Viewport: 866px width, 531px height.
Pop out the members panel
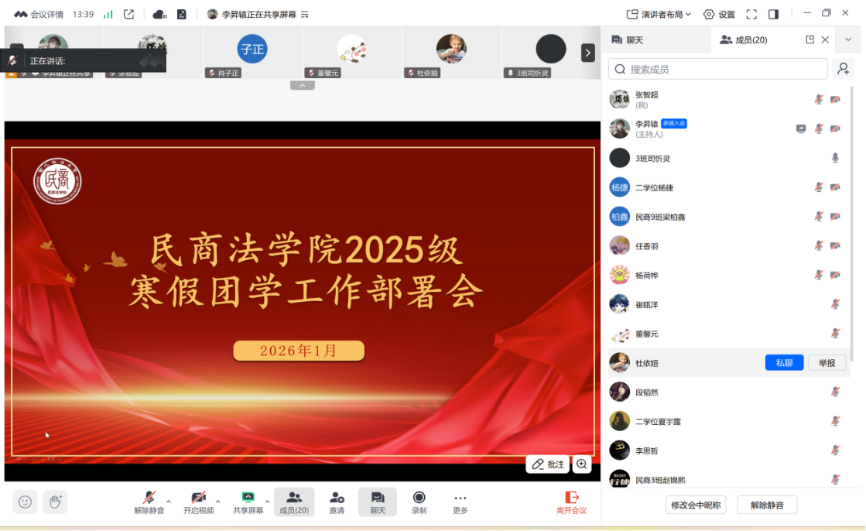[810, 39]
